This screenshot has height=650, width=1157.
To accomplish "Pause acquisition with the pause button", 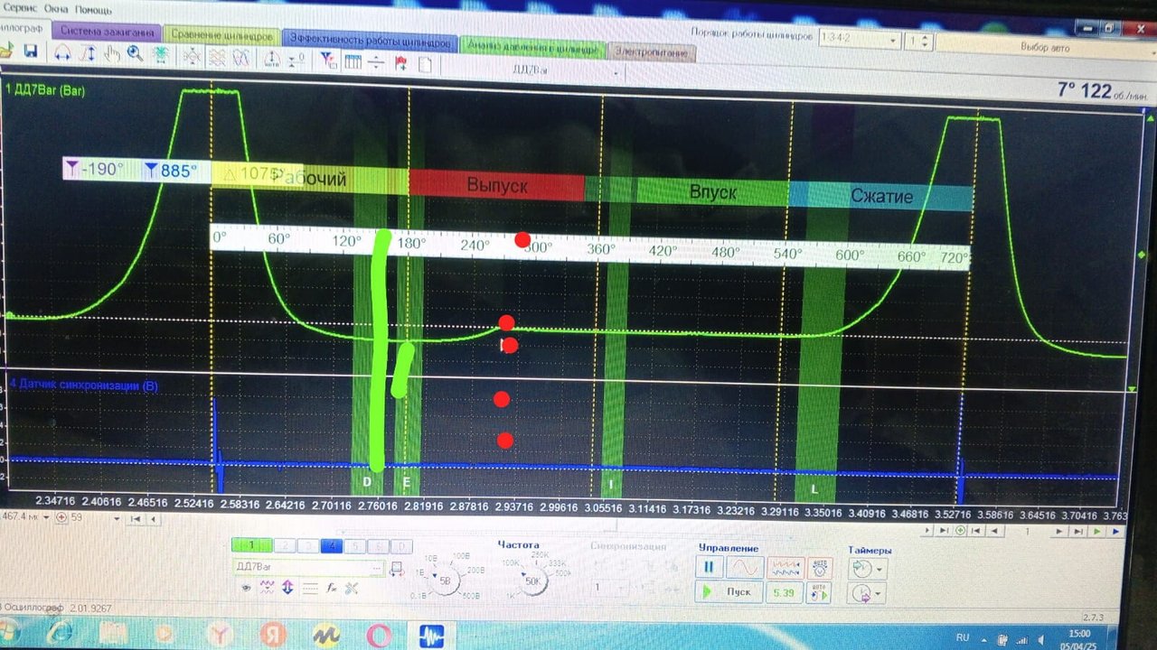I will [x=709, y=568].
